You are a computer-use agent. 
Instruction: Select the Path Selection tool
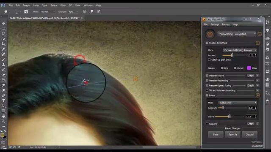click(3, 106)
